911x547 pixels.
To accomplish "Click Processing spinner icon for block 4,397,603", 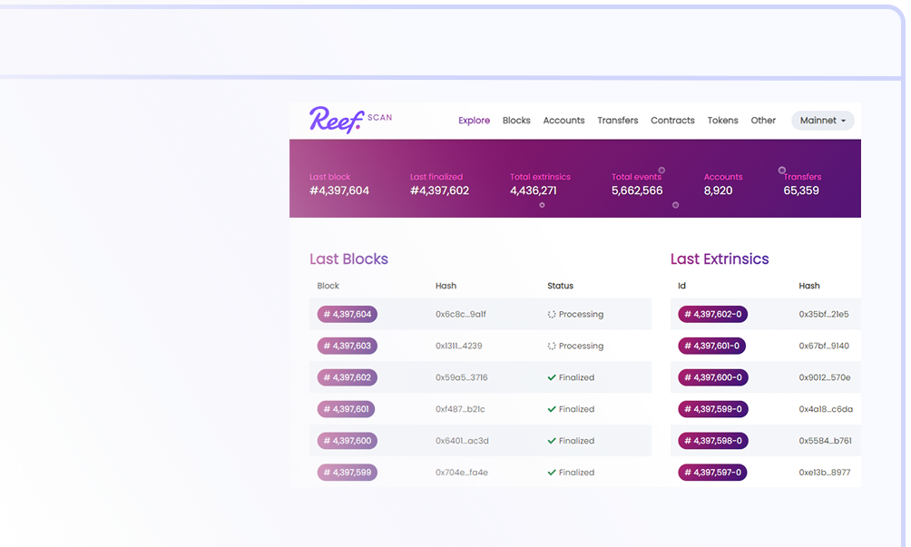I will point(552,346).
